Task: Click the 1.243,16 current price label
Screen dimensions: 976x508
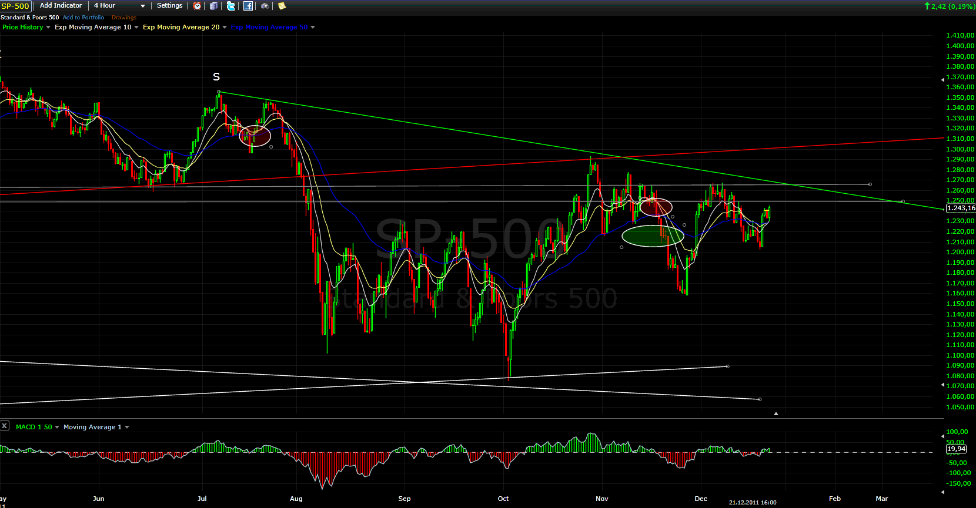Action: 960,208
